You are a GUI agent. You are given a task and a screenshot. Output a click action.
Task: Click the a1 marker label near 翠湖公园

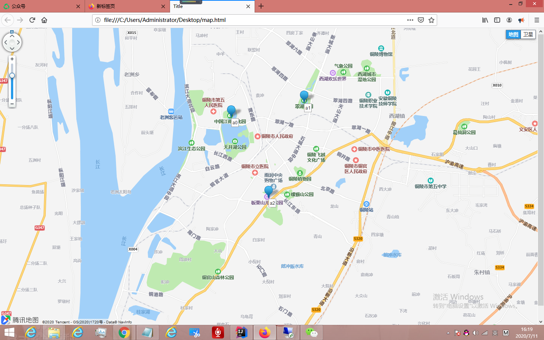(308, 108)
